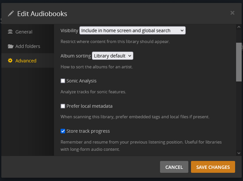Click the scrollbar down arrow
The image size is (243, 181).
point(239,153)
